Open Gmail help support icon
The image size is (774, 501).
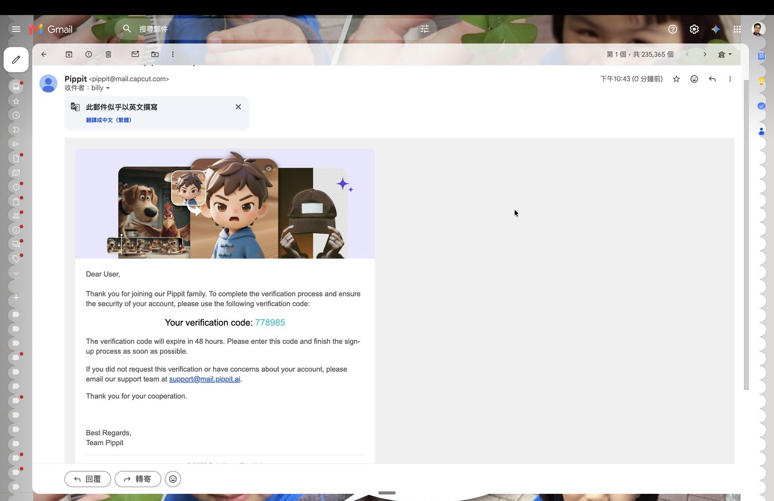(x=673, y=29)
